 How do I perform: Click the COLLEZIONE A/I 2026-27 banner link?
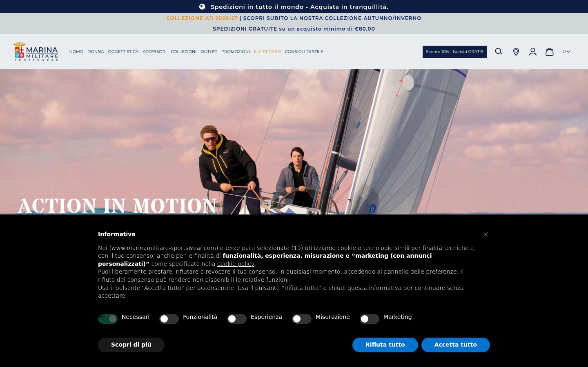pos(202,18)
